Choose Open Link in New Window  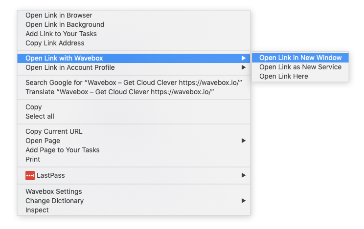coord(300,58)
